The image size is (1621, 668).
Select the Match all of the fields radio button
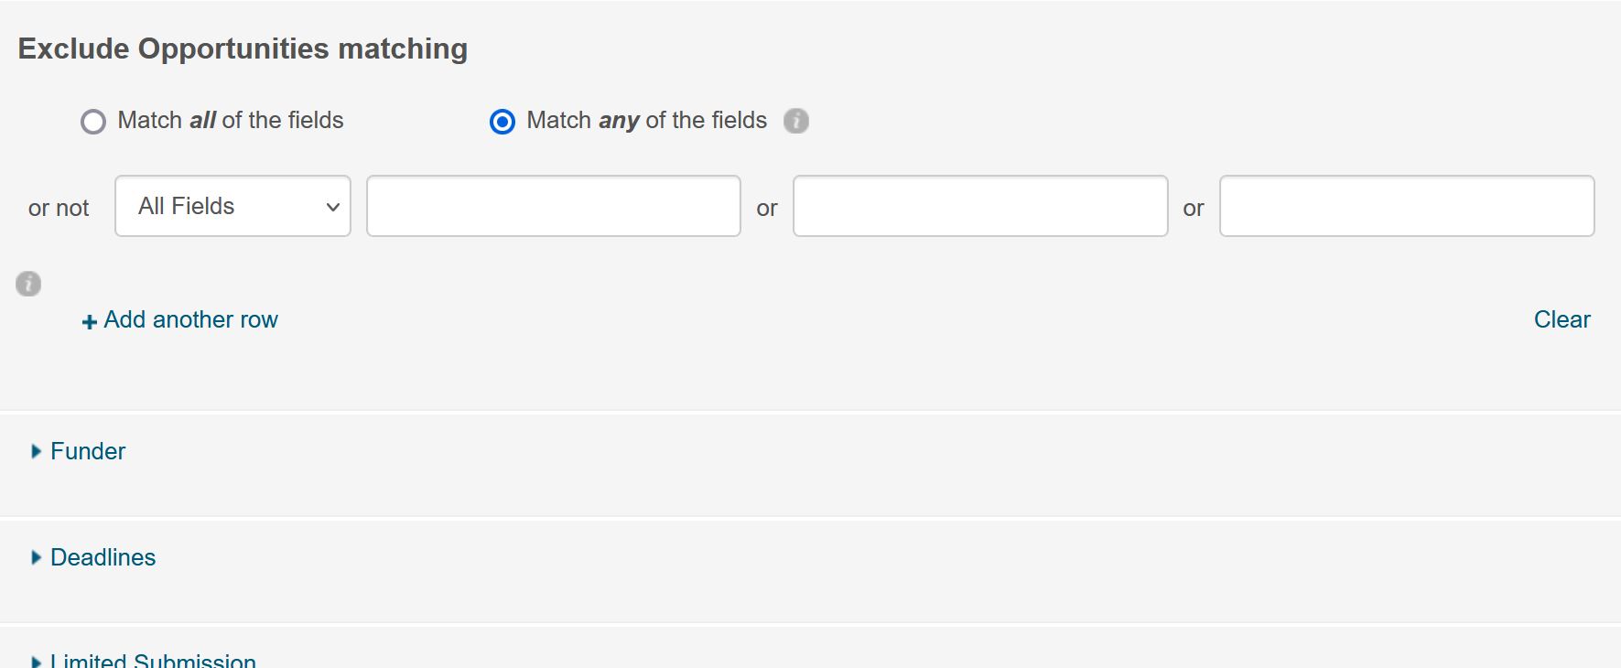click(93, 122)
